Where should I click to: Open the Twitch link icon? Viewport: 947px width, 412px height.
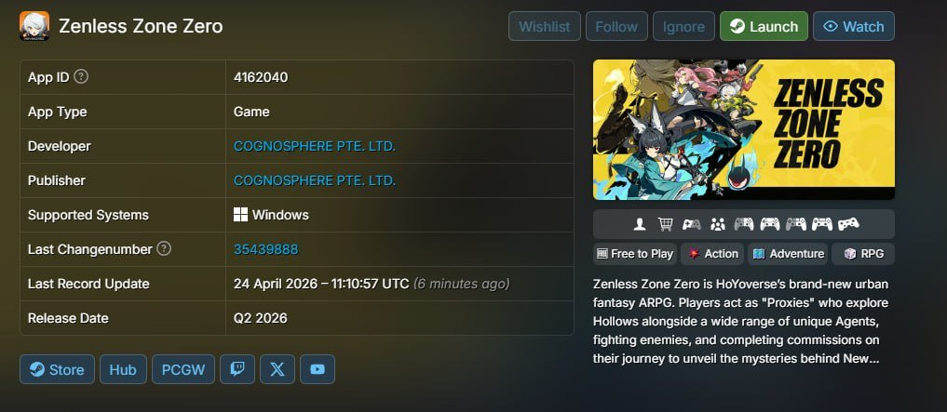point(237,369)
